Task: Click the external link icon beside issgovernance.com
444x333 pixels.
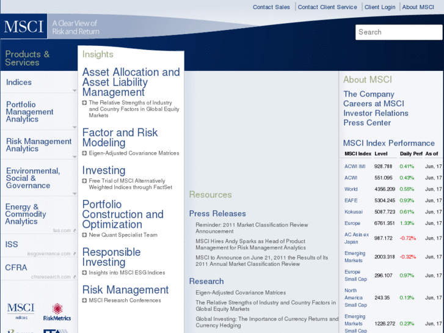Action: tap(75, 254)
